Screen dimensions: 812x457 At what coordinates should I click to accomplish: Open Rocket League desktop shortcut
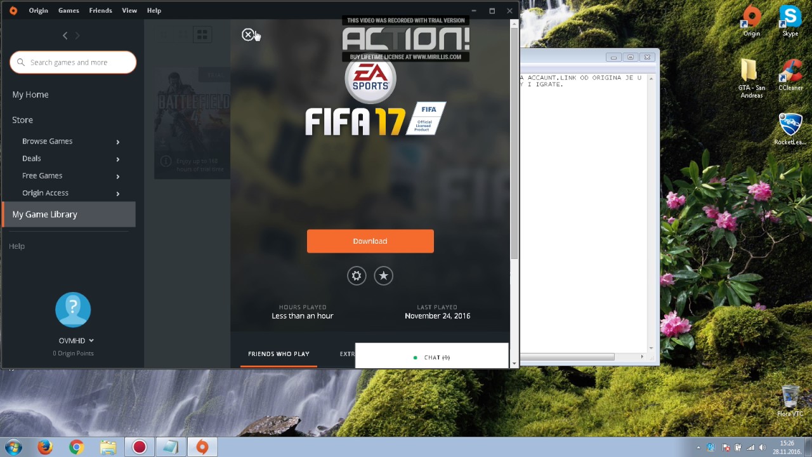790,129
